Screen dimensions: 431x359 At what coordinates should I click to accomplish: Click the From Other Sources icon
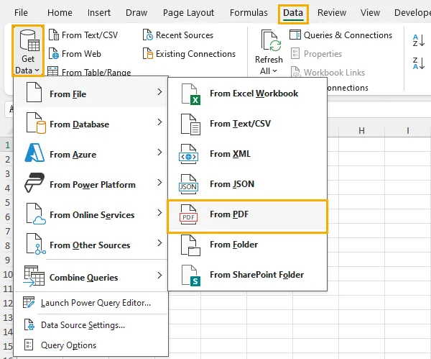(x=36, y=244)
